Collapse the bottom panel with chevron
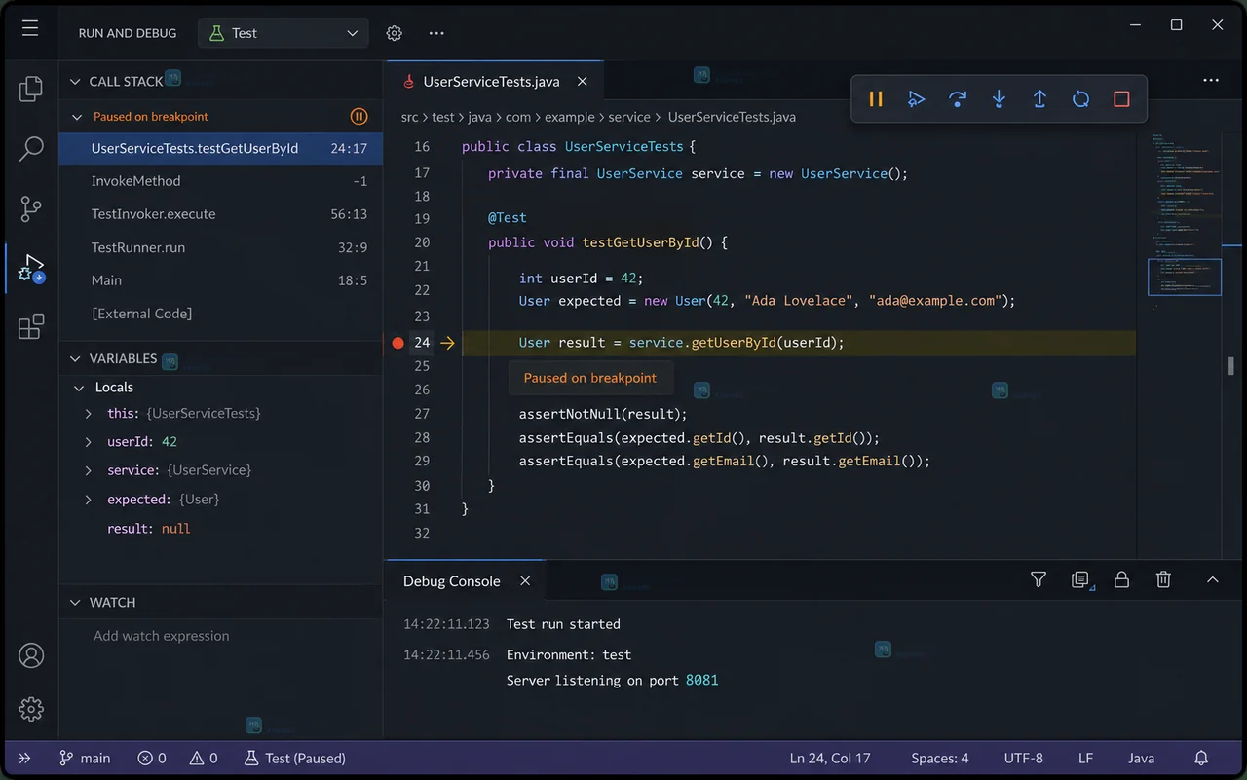This screenshot has height=780, width=1247. point(1213,579)
